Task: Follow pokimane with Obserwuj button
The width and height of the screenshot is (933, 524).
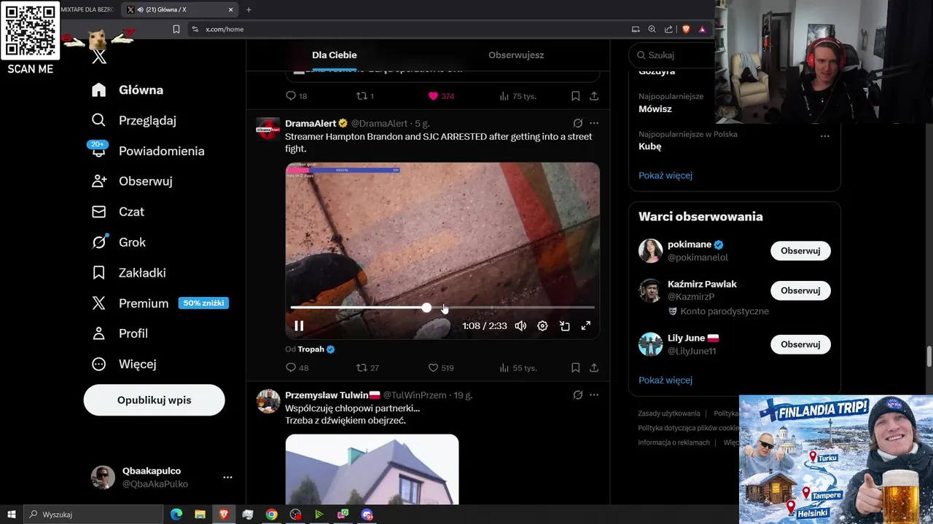Action: (x=800, y=251)
